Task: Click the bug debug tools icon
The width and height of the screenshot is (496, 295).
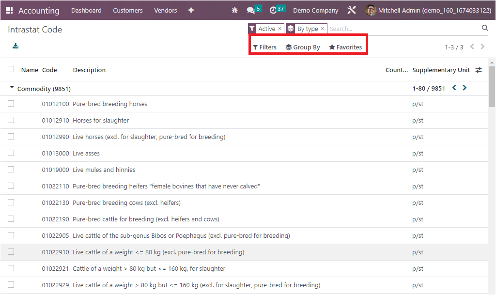Action: (x=234, y=10)
